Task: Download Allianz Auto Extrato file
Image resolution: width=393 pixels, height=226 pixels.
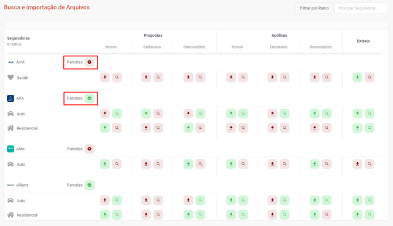Action: [x=357, y=200]
